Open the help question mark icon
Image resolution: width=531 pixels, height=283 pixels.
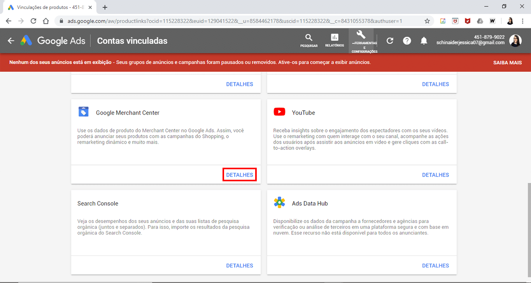click(x=407, y=41)
